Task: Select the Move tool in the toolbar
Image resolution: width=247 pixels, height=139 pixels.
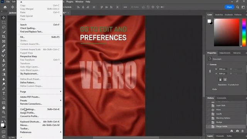Action: point(3,18)
